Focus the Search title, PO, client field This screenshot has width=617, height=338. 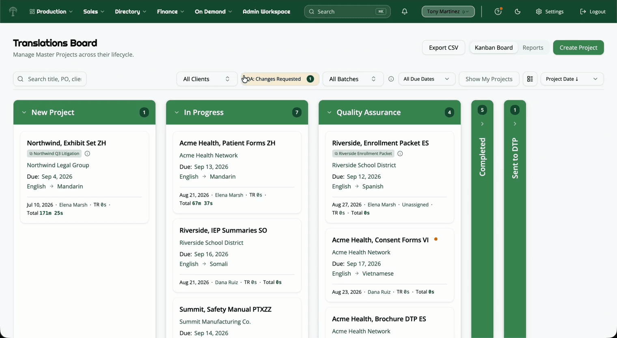[x=50, y=79]
